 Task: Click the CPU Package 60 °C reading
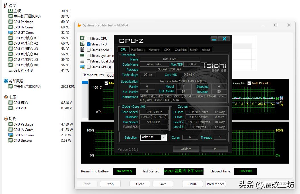[65, 22]
